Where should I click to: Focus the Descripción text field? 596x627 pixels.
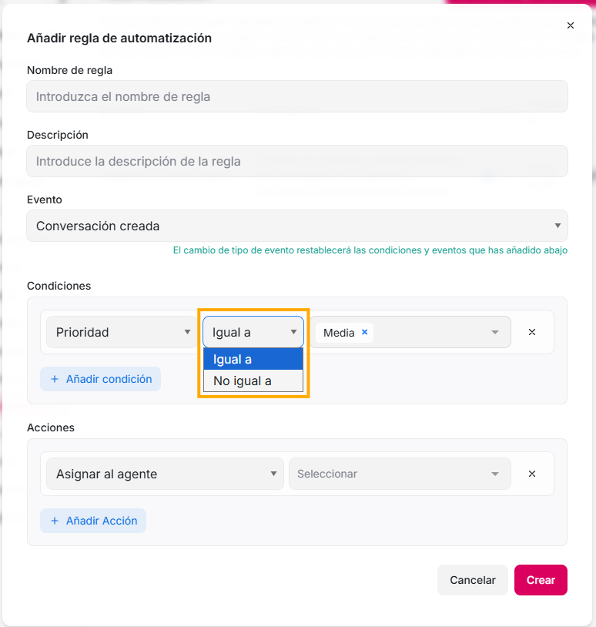(x=297, y=162)
